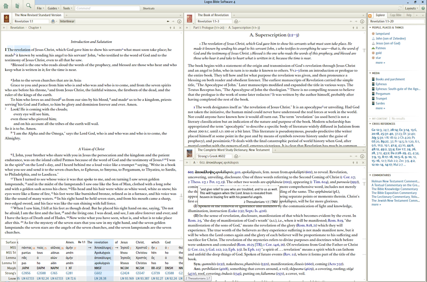Image resolution: width=427 pixels, height=282 pixels.
Task: Collapse the Commentaries section
Action: (x=370, y=175)
